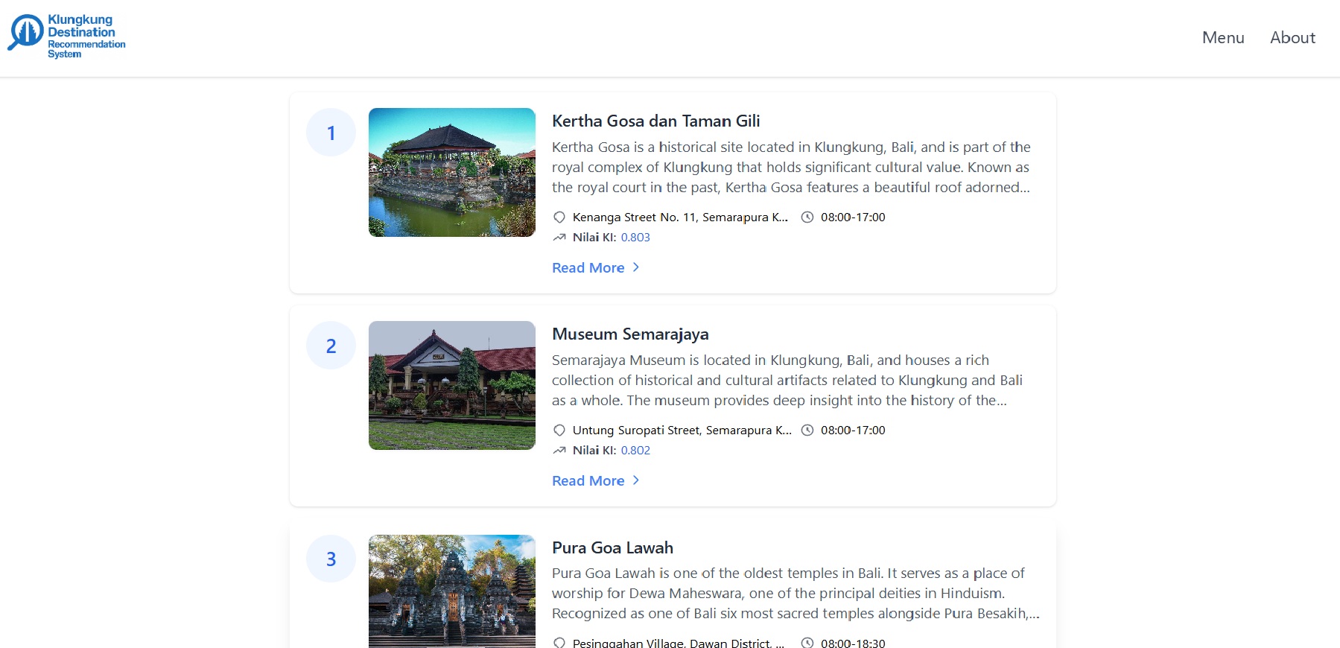Select the Untung Suropati Street address text
This screenshot has width=1340, height=648.
point(682,431)
